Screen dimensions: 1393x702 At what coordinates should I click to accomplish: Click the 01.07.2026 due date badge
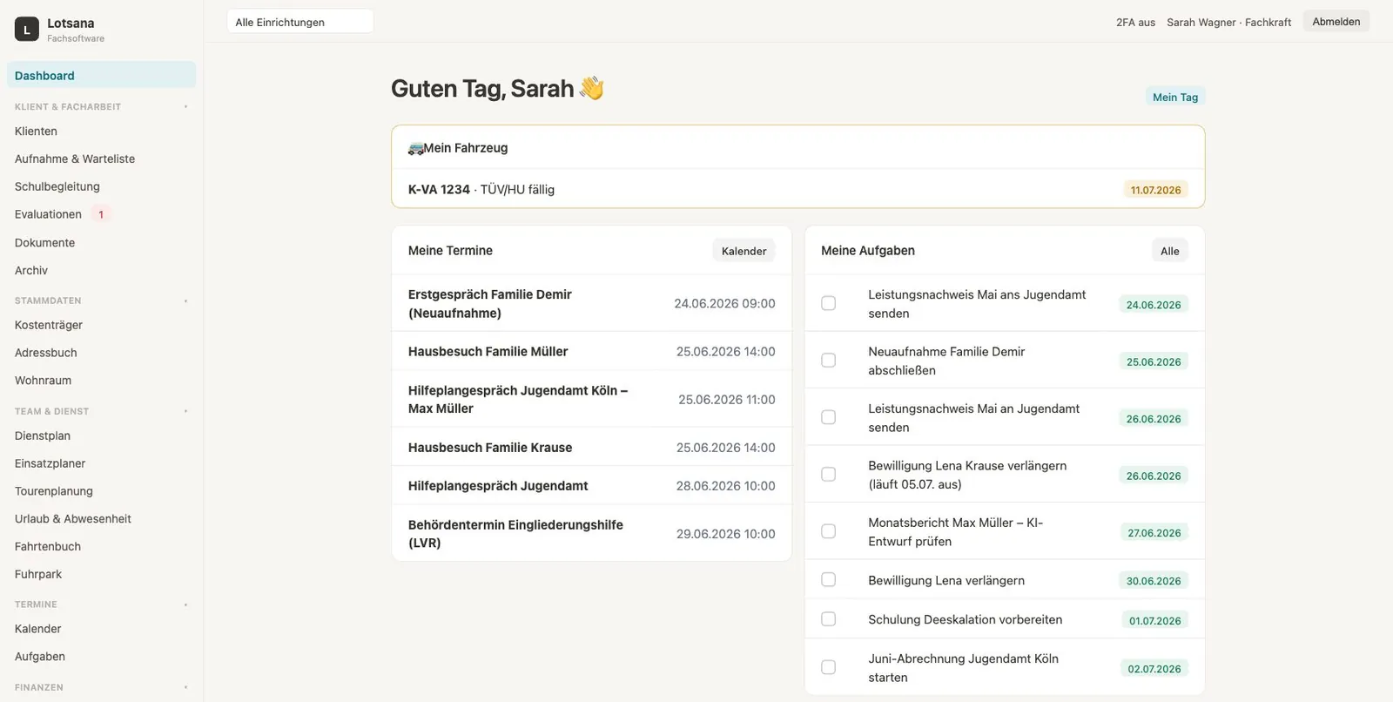click(x=1154, y=621)
